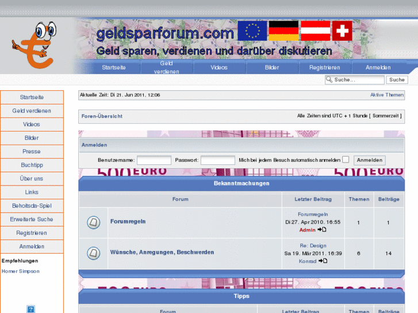Screen dimensions: 418x313
Task: Open the Konrad user profile link
Action: [308, 261]
